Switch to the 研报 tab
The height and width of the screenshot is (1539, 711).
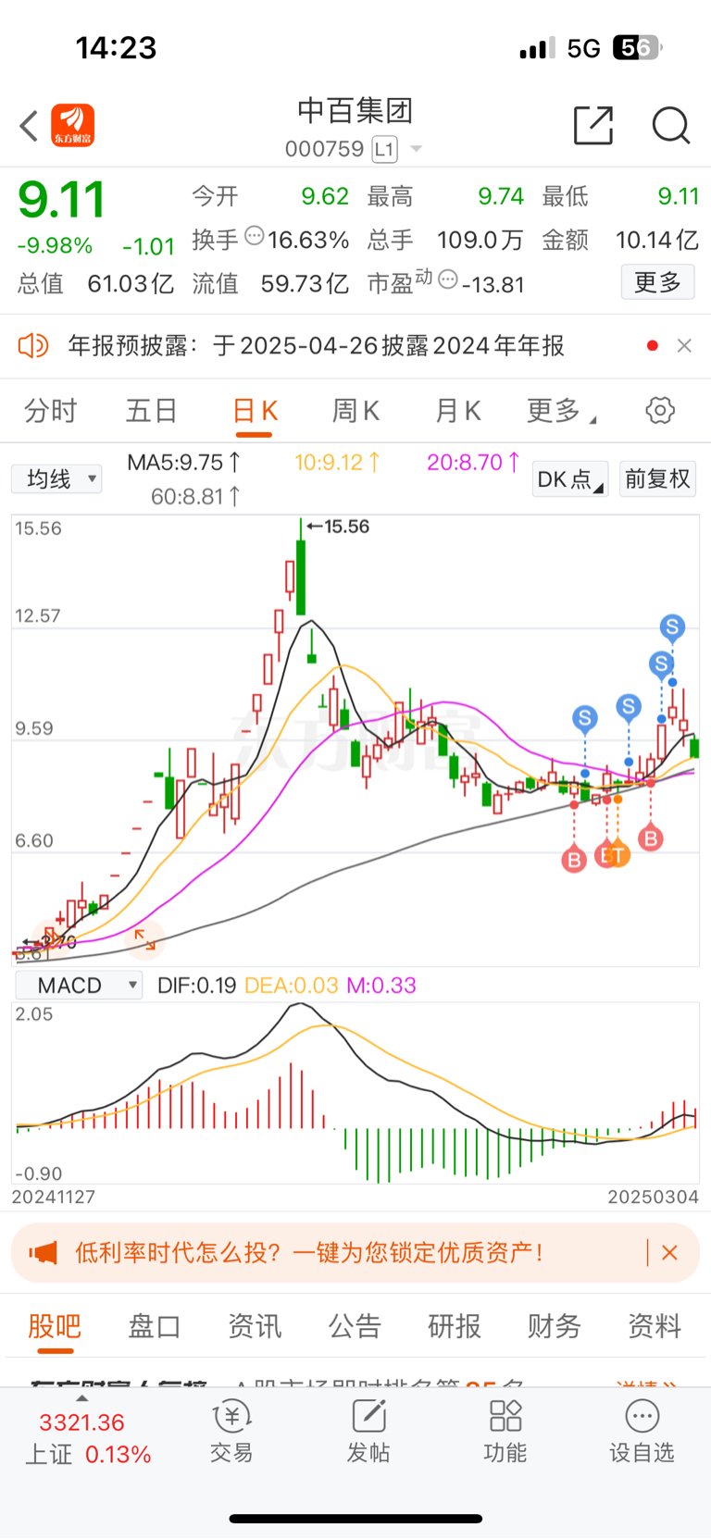click(455, 1326)
